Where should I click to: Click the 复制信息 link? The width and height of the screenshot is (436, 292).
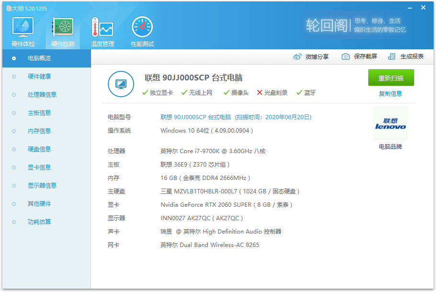tap(390, 94)
